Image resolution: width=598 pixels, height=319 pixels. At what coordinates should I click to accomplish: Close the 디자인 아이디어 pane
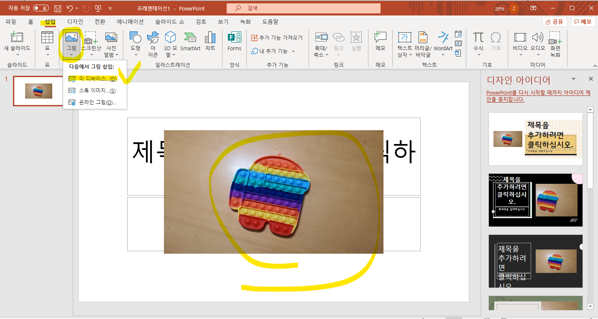click(x=591, y=79)
